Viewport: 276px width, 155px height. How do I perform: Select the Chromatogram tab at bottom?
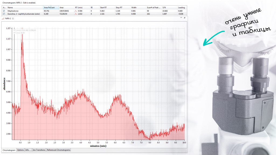click(9, 150)
